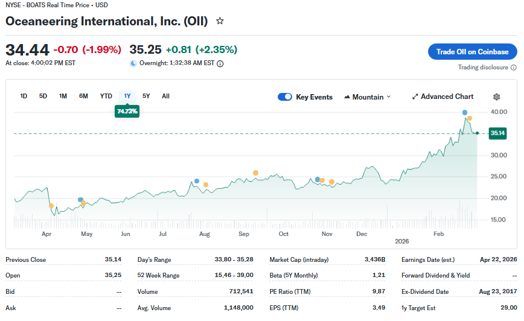
Task: Select the 1D time range
Action: click(x=24, y=96)
